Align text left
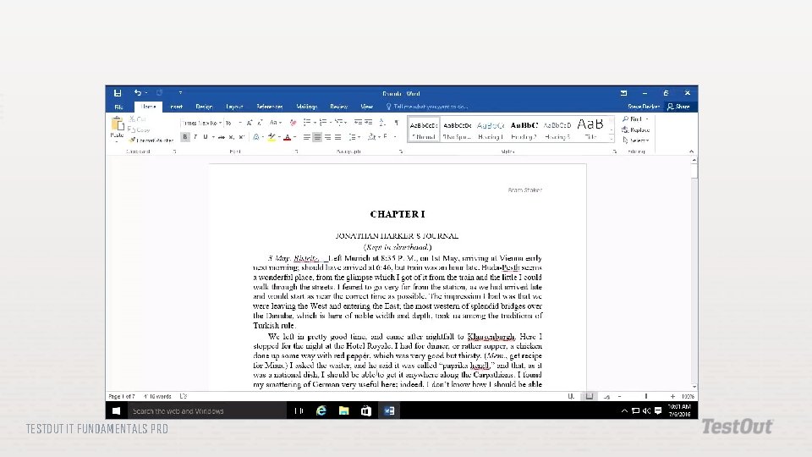The height and width of the screenshot is (457, 812). [306, 137]
